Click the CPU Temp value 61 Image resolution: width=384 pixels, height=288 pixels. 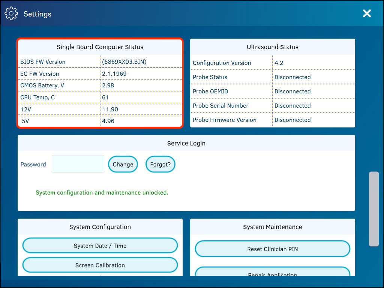[x=106, y=97]
